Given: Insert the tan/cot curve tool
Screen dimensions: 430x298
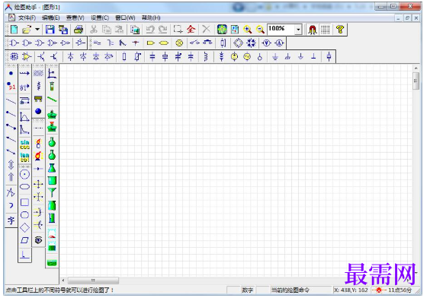Looking at the screenshot, I should tap(24, 157).
